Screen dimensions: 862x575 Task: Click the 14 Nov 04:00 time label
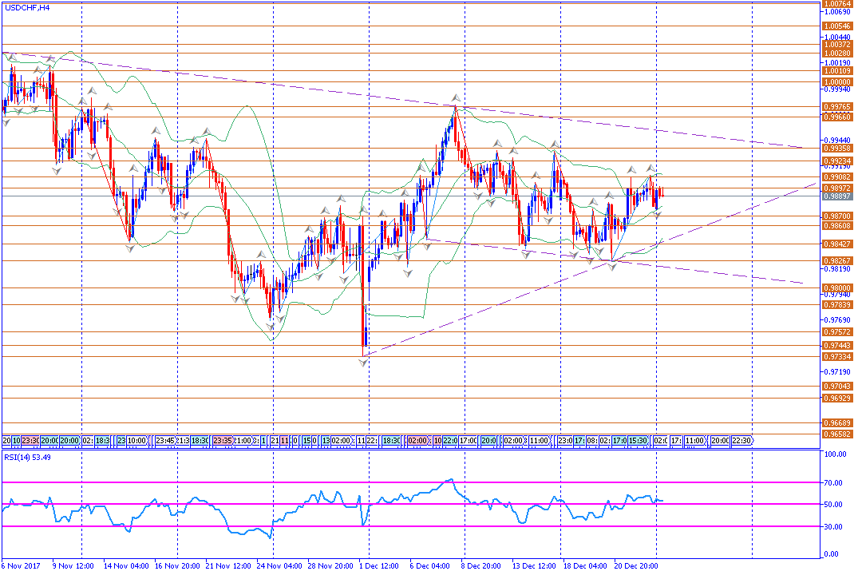tap(126, 565)
